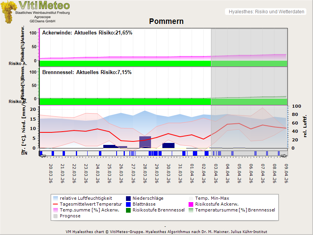The image size is (313, 235).
Task: Click the left scroll arrow on the time axis
Action: tap(43, 156)
